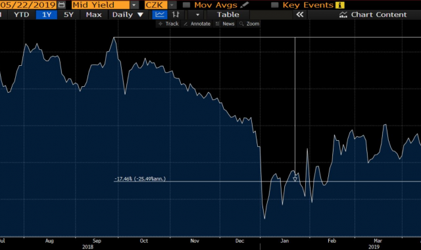Viewport: 421px width, 250px height.
Task: Click the 2019 year axis label
Action: (x=374, y=247)
